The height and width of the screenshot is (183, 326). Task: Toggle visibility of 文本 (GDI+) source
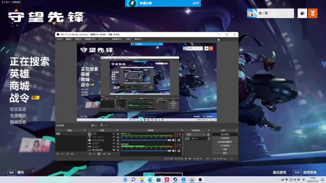(x=114, y=137)
